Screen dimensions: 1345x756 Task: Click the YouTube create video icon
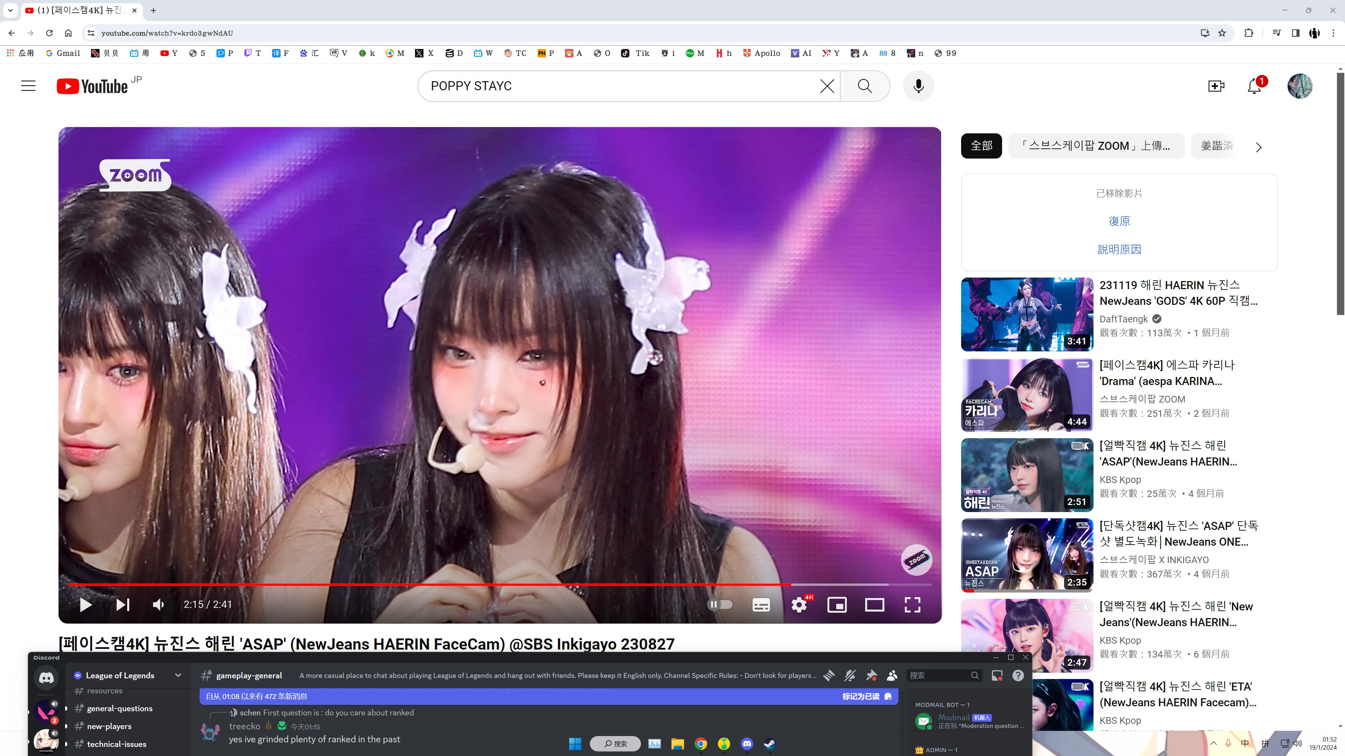[1216, 86]
